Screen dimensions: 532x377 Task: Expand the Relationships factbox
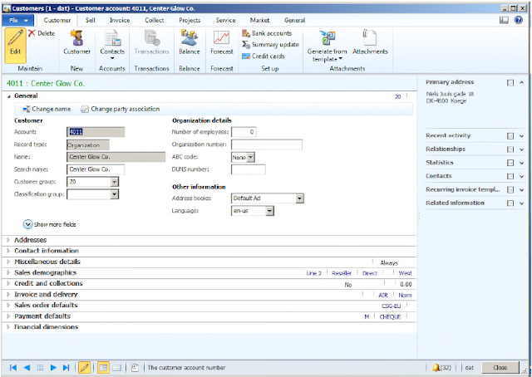(x=521, y=149)
